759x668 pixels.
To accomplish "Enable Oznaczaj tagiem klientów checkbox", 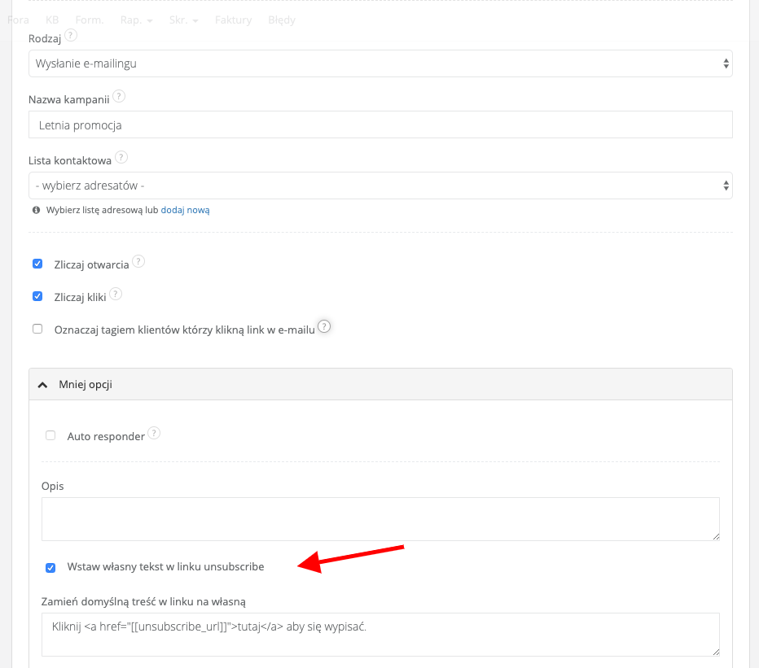I will pos(37,329).
